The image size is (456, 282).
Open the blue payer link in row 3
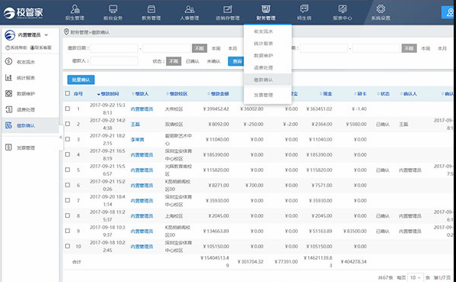[x=137, y=140]
